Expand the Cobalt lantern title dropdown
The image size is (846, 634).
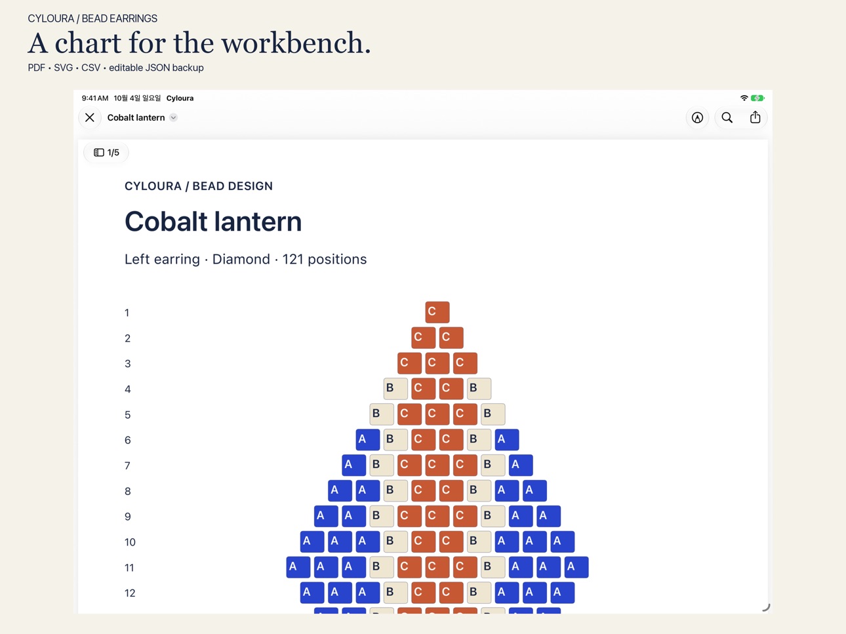(173, 118)
